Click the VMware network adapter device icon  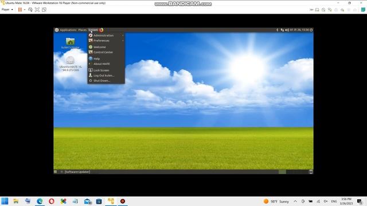330,10
